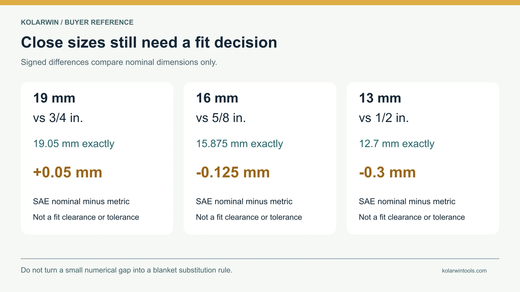Open the kolarwintools.com link
The image size is (520, 292).
click(464, 271)
